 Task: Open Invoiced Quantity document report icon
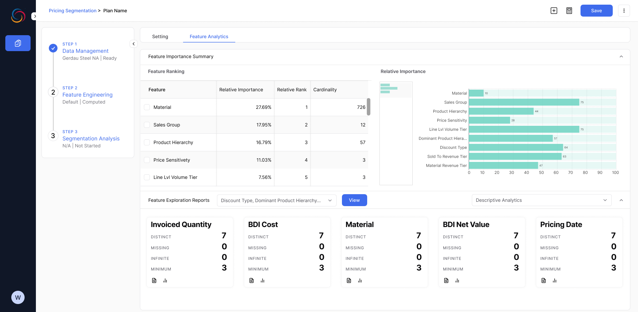[154, 280]
